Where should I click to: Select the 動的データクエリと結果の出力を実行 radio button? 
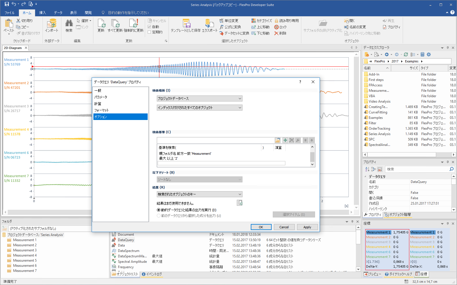(x=159, y=210)
